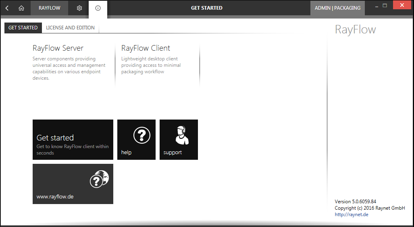Click the Lightweight desktop client description
This screenshot has height=227, width=414.
(x=151, y=65)
